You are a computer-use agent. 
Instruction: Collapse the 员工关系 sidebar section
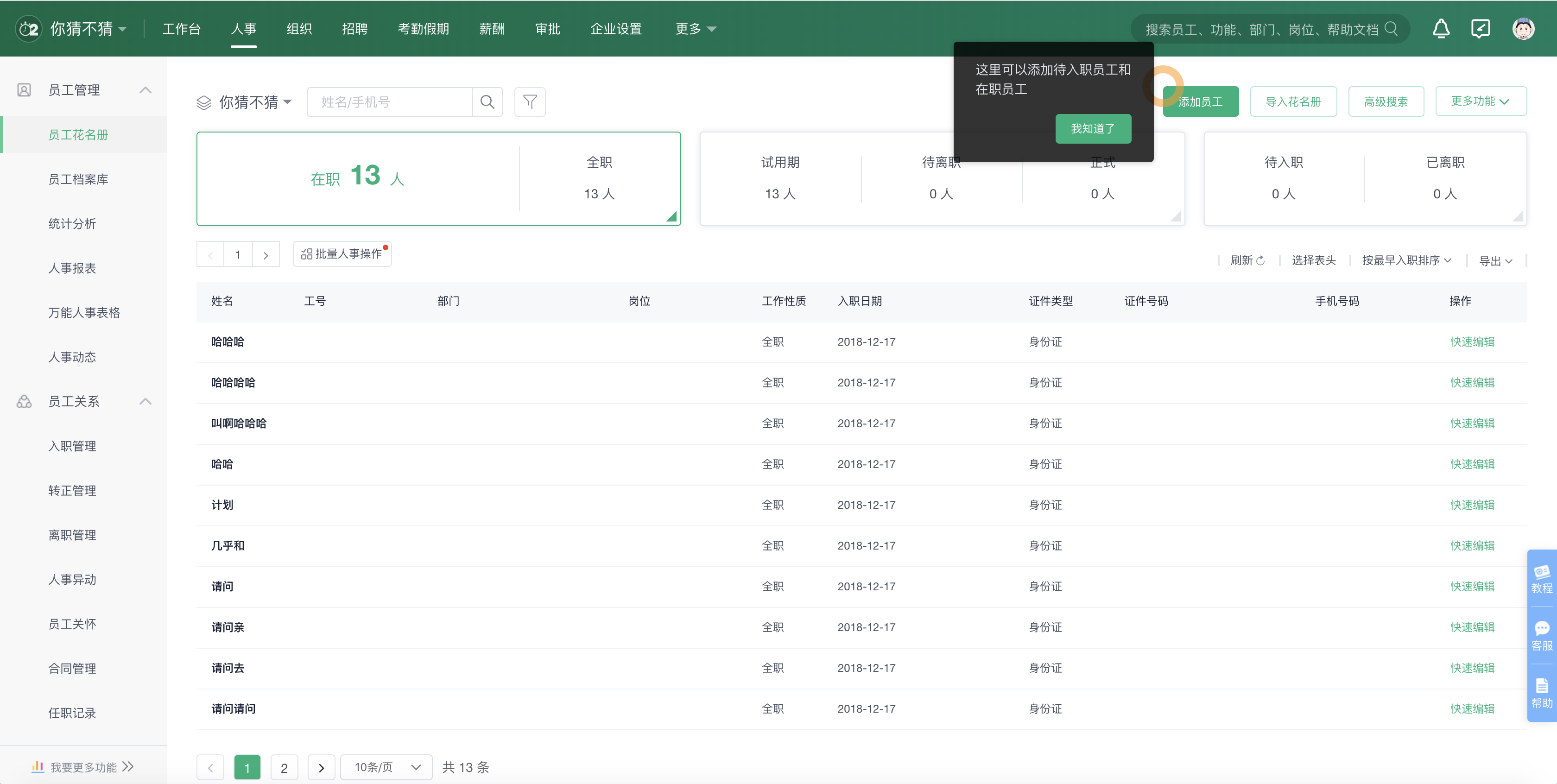(145, 401)
